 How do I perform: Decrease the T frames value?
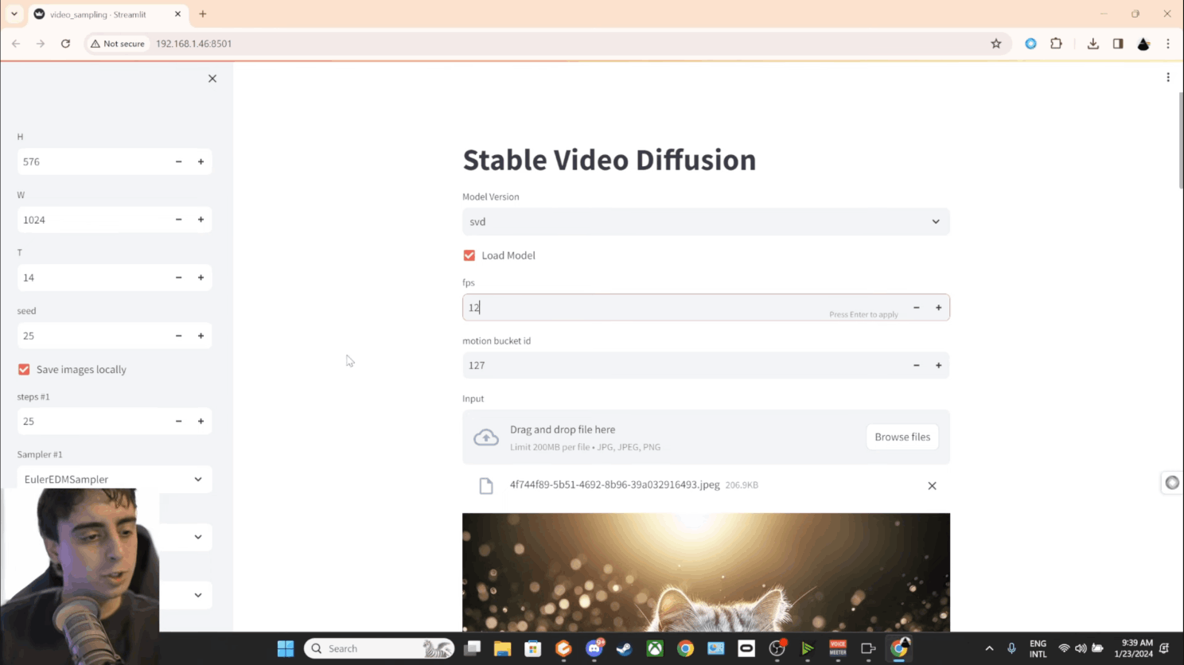pyautogui.click(x=179, y=278)
